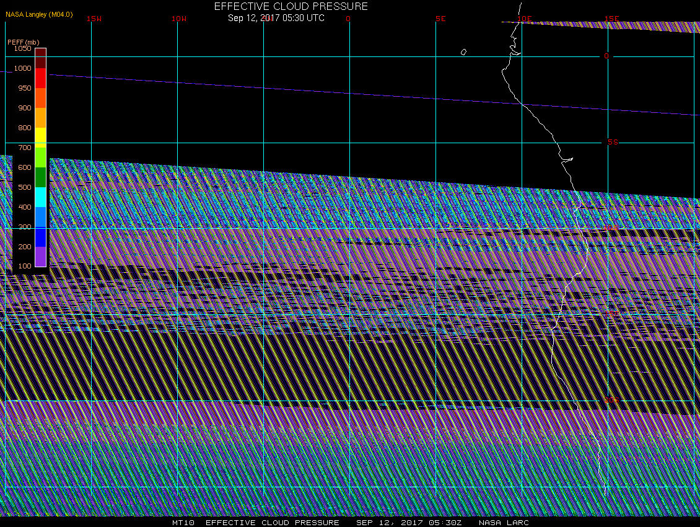Image resolution: width=700 pixels, height=527 pixels.
Task: Click the 500 value on legend
Action: coord(25,187)
